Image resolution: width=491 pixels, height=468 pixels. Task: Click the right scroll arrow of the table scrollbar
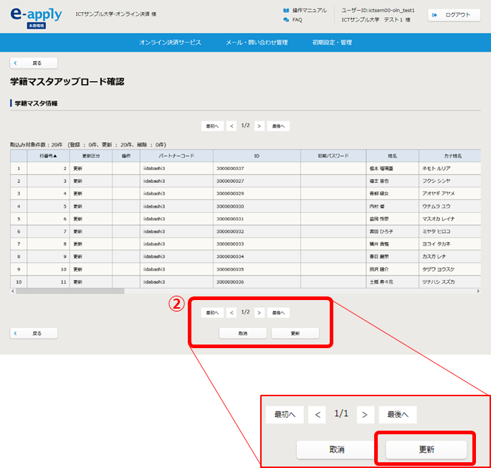point(478,291)
